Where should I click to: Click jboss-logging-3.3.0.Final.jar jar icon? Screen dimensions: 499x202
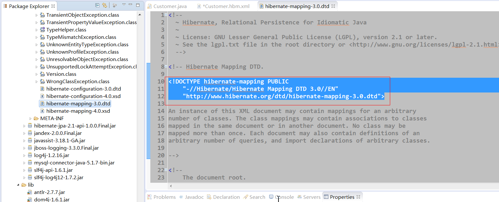pos(30,148)
